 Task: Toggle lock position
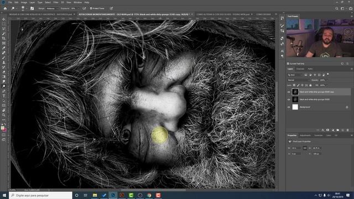(x=303, y=85)
